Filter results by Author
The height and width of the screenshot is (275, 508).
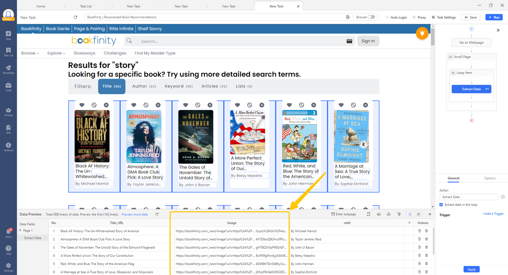[144, 86]
